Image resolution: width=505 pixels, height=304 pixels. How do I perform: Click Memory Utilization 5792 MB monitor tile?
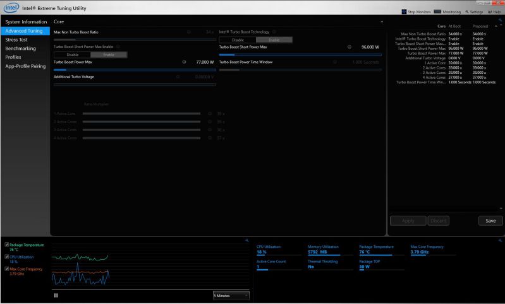coord(330,250)
